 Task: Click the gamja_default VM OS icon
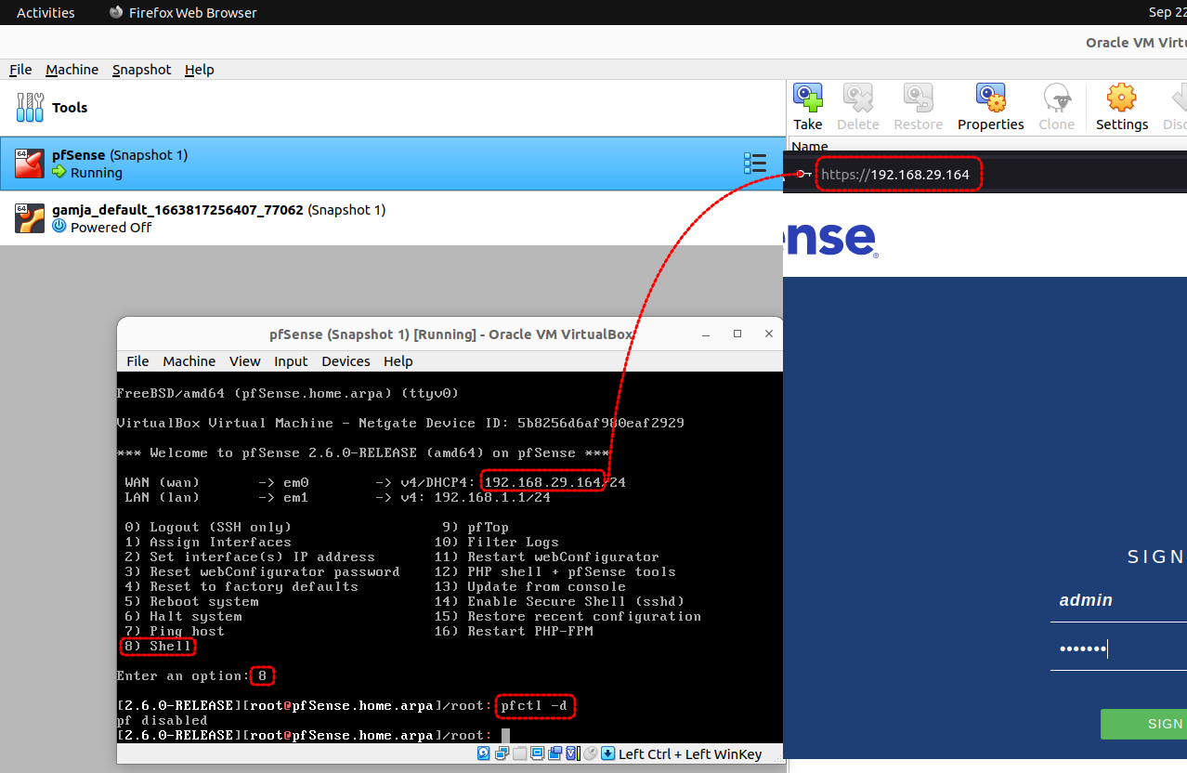point(30,218)
